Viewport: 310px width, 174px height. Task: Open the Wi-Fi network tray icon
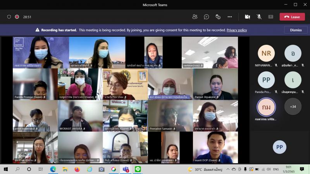pyautogui.click(x=263, y=169)
